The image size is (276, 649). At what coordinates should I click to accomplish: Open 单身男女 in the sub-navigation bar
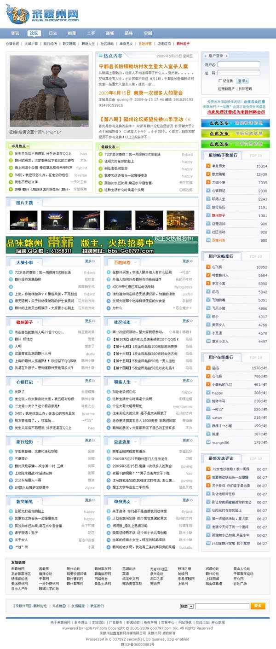pyautogui.click(x=126, y=44)
